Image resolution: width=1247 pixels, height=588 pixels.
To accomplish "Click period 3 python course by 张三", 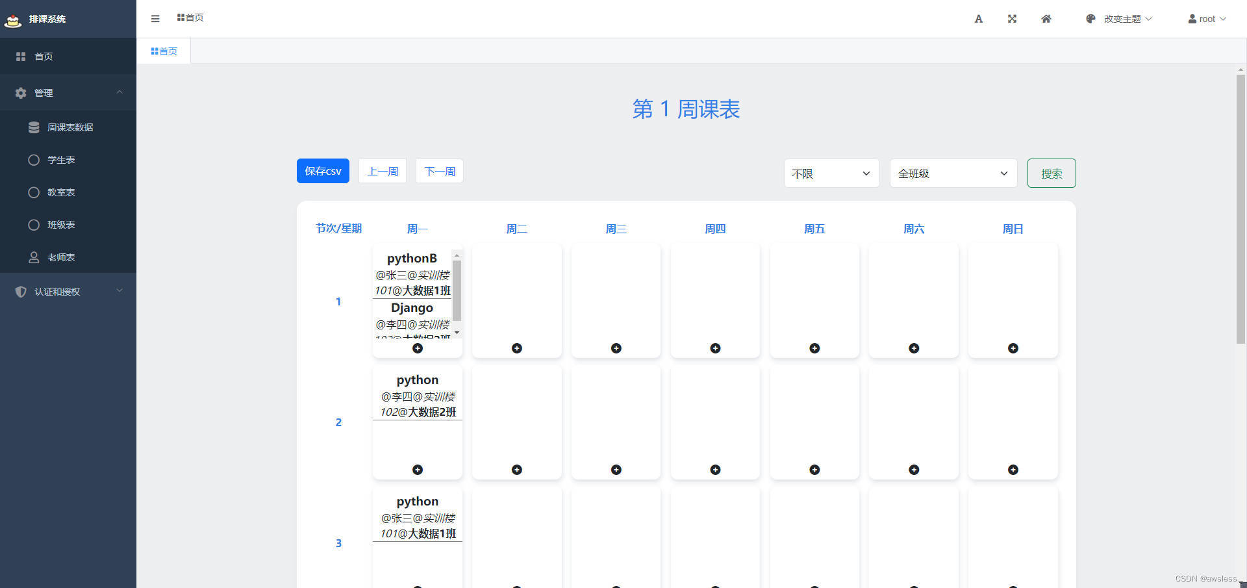I will [x=418, y=517].
